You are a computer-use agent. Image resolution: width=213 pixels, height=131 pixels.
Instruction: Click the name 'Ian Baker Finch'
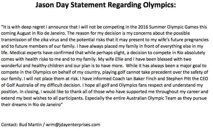tap(141, 78)
